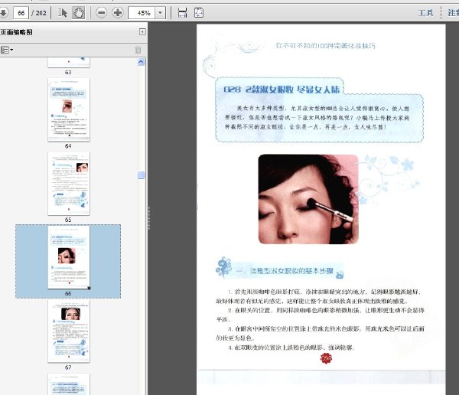Open page 64 thumbnail
Screen dimensions: 459x395
tap(69, 109)
